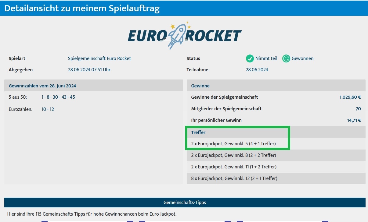Click member count '70'

point(358,109)
